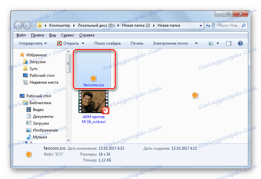The height and width of the screenshot is (179, 261).
Task: Open the Sync folder in favorites
Action: click(x=34, y=69)
